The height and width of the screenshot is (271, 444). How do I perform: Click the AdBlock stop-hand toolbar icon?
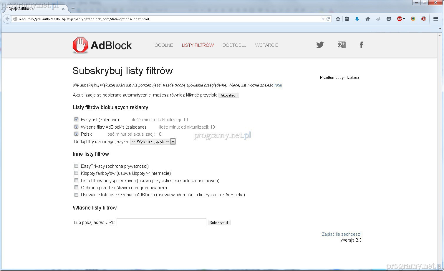423,19
